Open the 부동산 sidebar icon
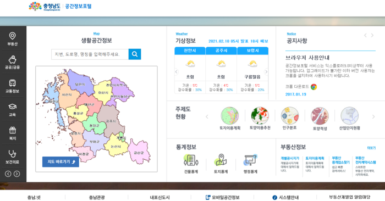Image resolution: width=385 pixels, height=201 pixels. point(12,36)
